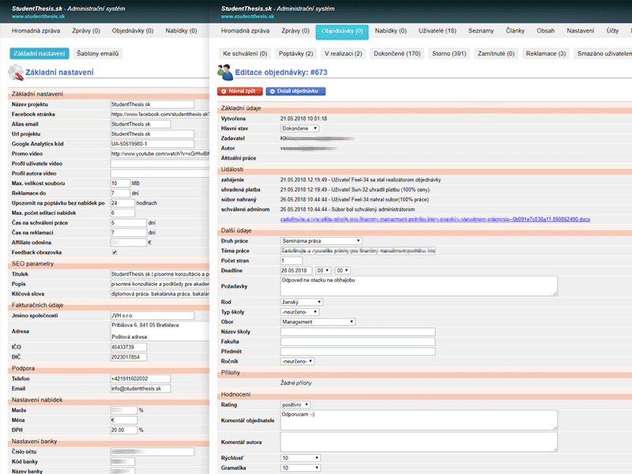
Task: Focus the Promo video URL field
Action: pos(160,153)
